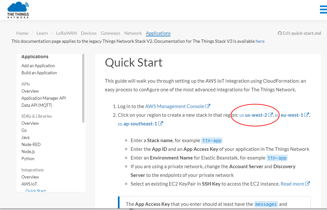
Task: Click external link icon after us-west-2
Action: 271,115
